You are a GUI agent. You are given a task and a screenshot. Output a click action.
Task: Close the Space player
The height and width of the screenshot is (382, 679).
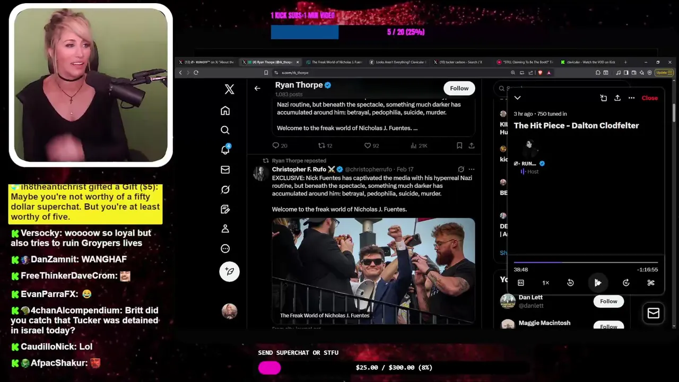tap(650, 98)
